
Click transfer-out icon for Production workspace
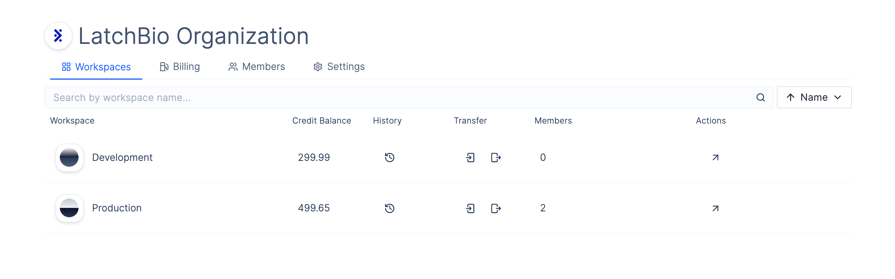496,208
